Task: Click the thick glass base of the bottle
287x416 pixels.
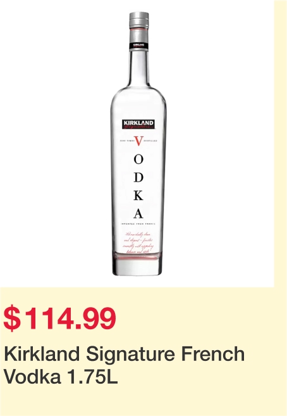Action: (137, 266)
